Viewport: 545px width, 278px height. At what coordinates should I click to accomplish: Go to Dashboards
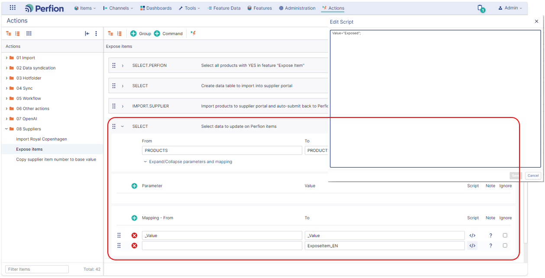pyautogui.click(x=156, y=8)
